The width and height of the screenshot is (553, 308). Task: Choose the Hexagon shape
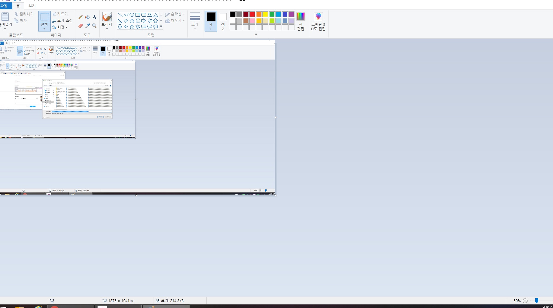[138, 20]
